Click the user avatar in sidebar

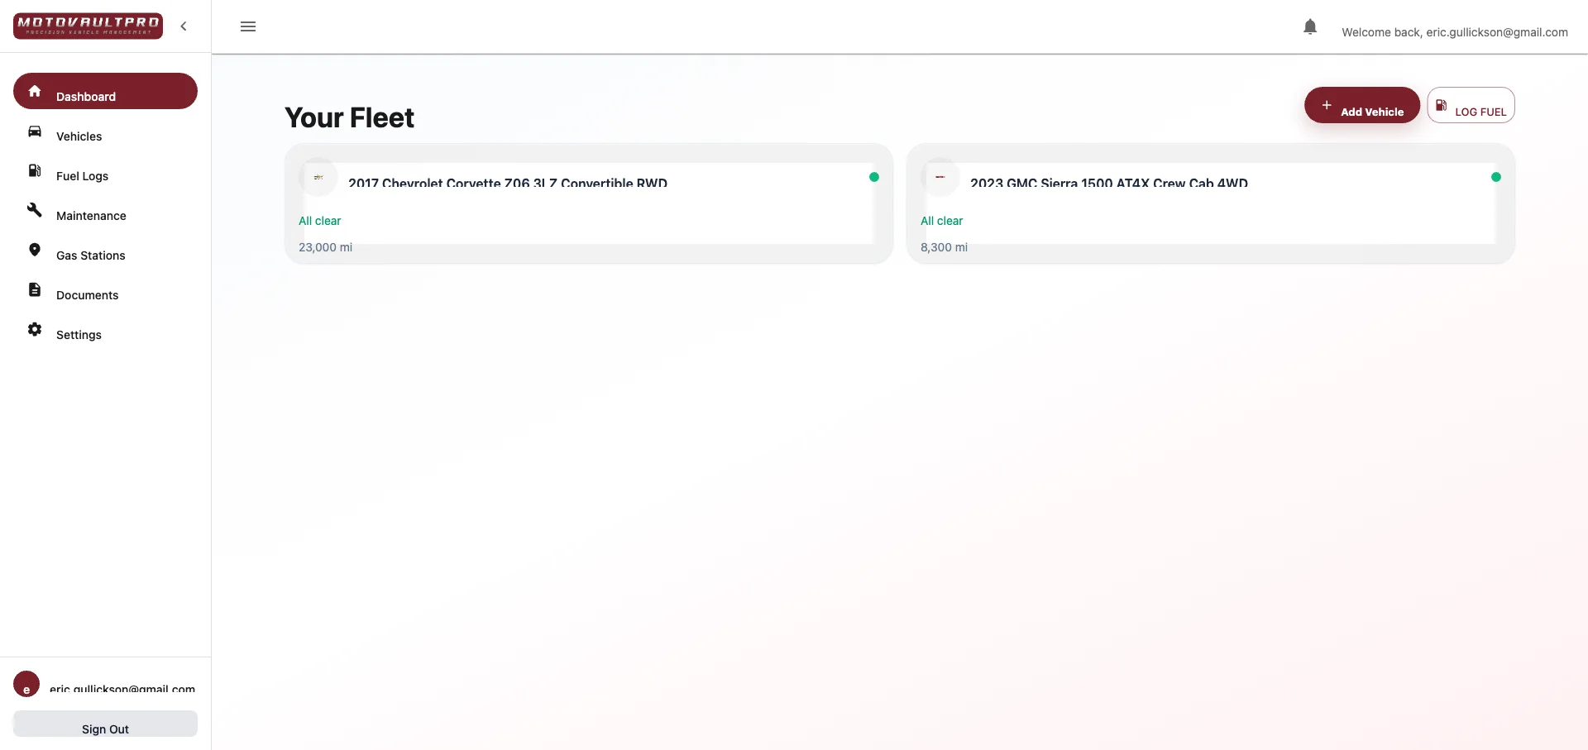(x=26, y=684)
